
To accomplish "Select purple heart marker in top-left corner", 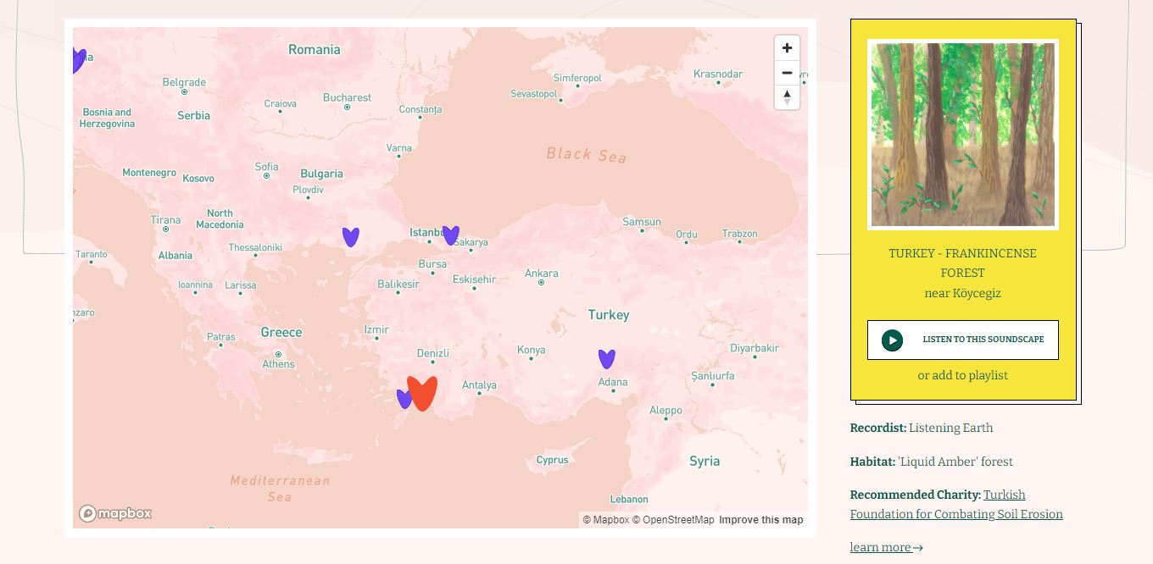I will point(78,59).
